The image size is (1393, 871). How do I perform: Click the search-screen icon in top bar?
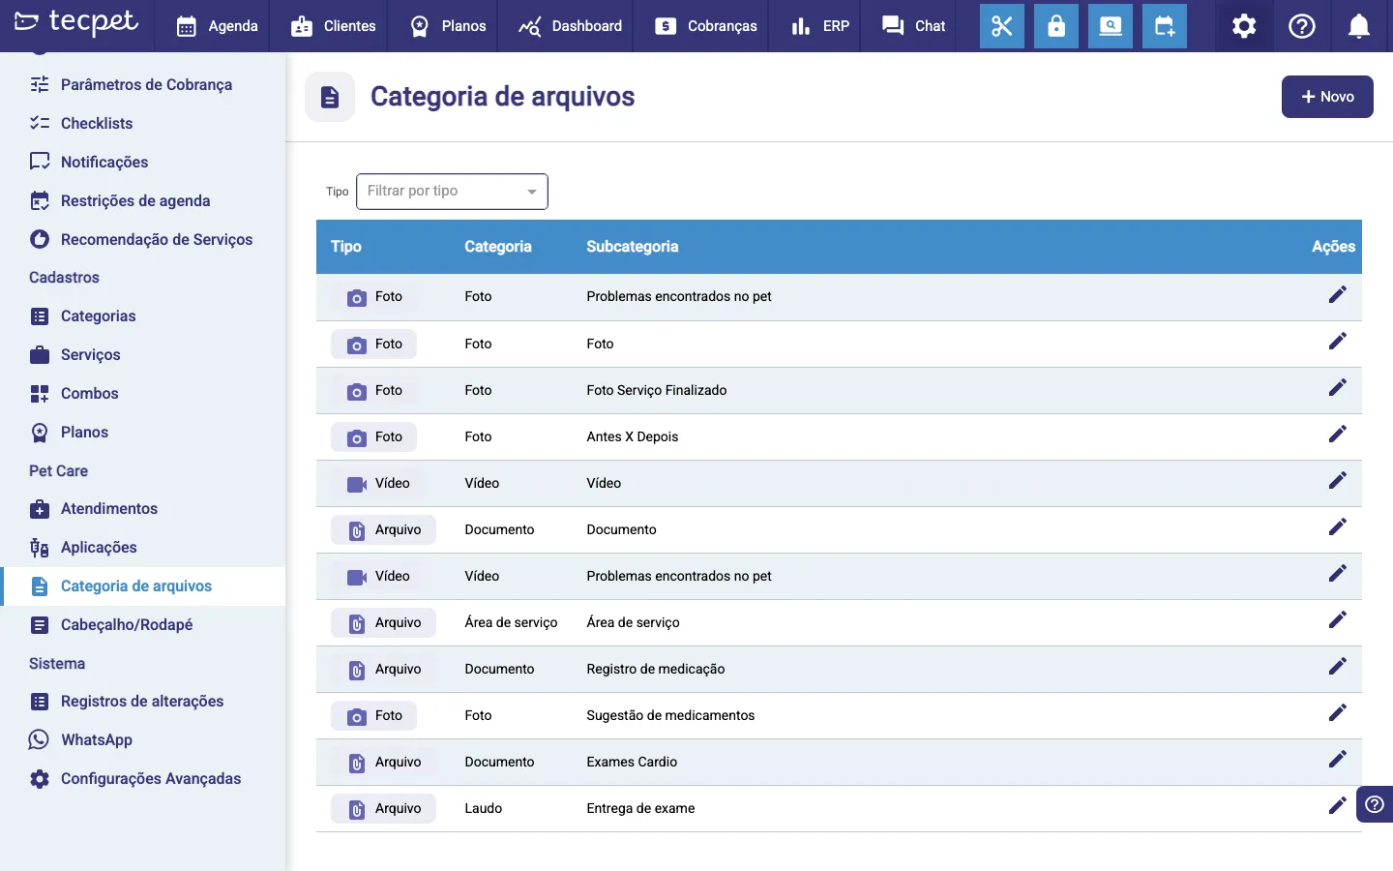click(1111, 26)
